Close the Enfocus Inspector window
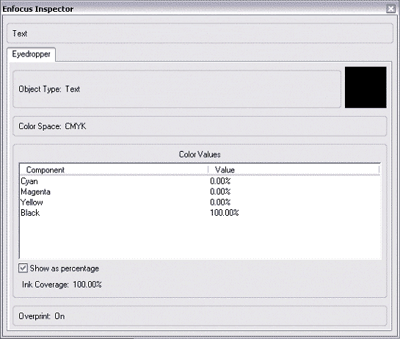The height and width of the screenshot is (339, 400). click(x=390, y=9)
